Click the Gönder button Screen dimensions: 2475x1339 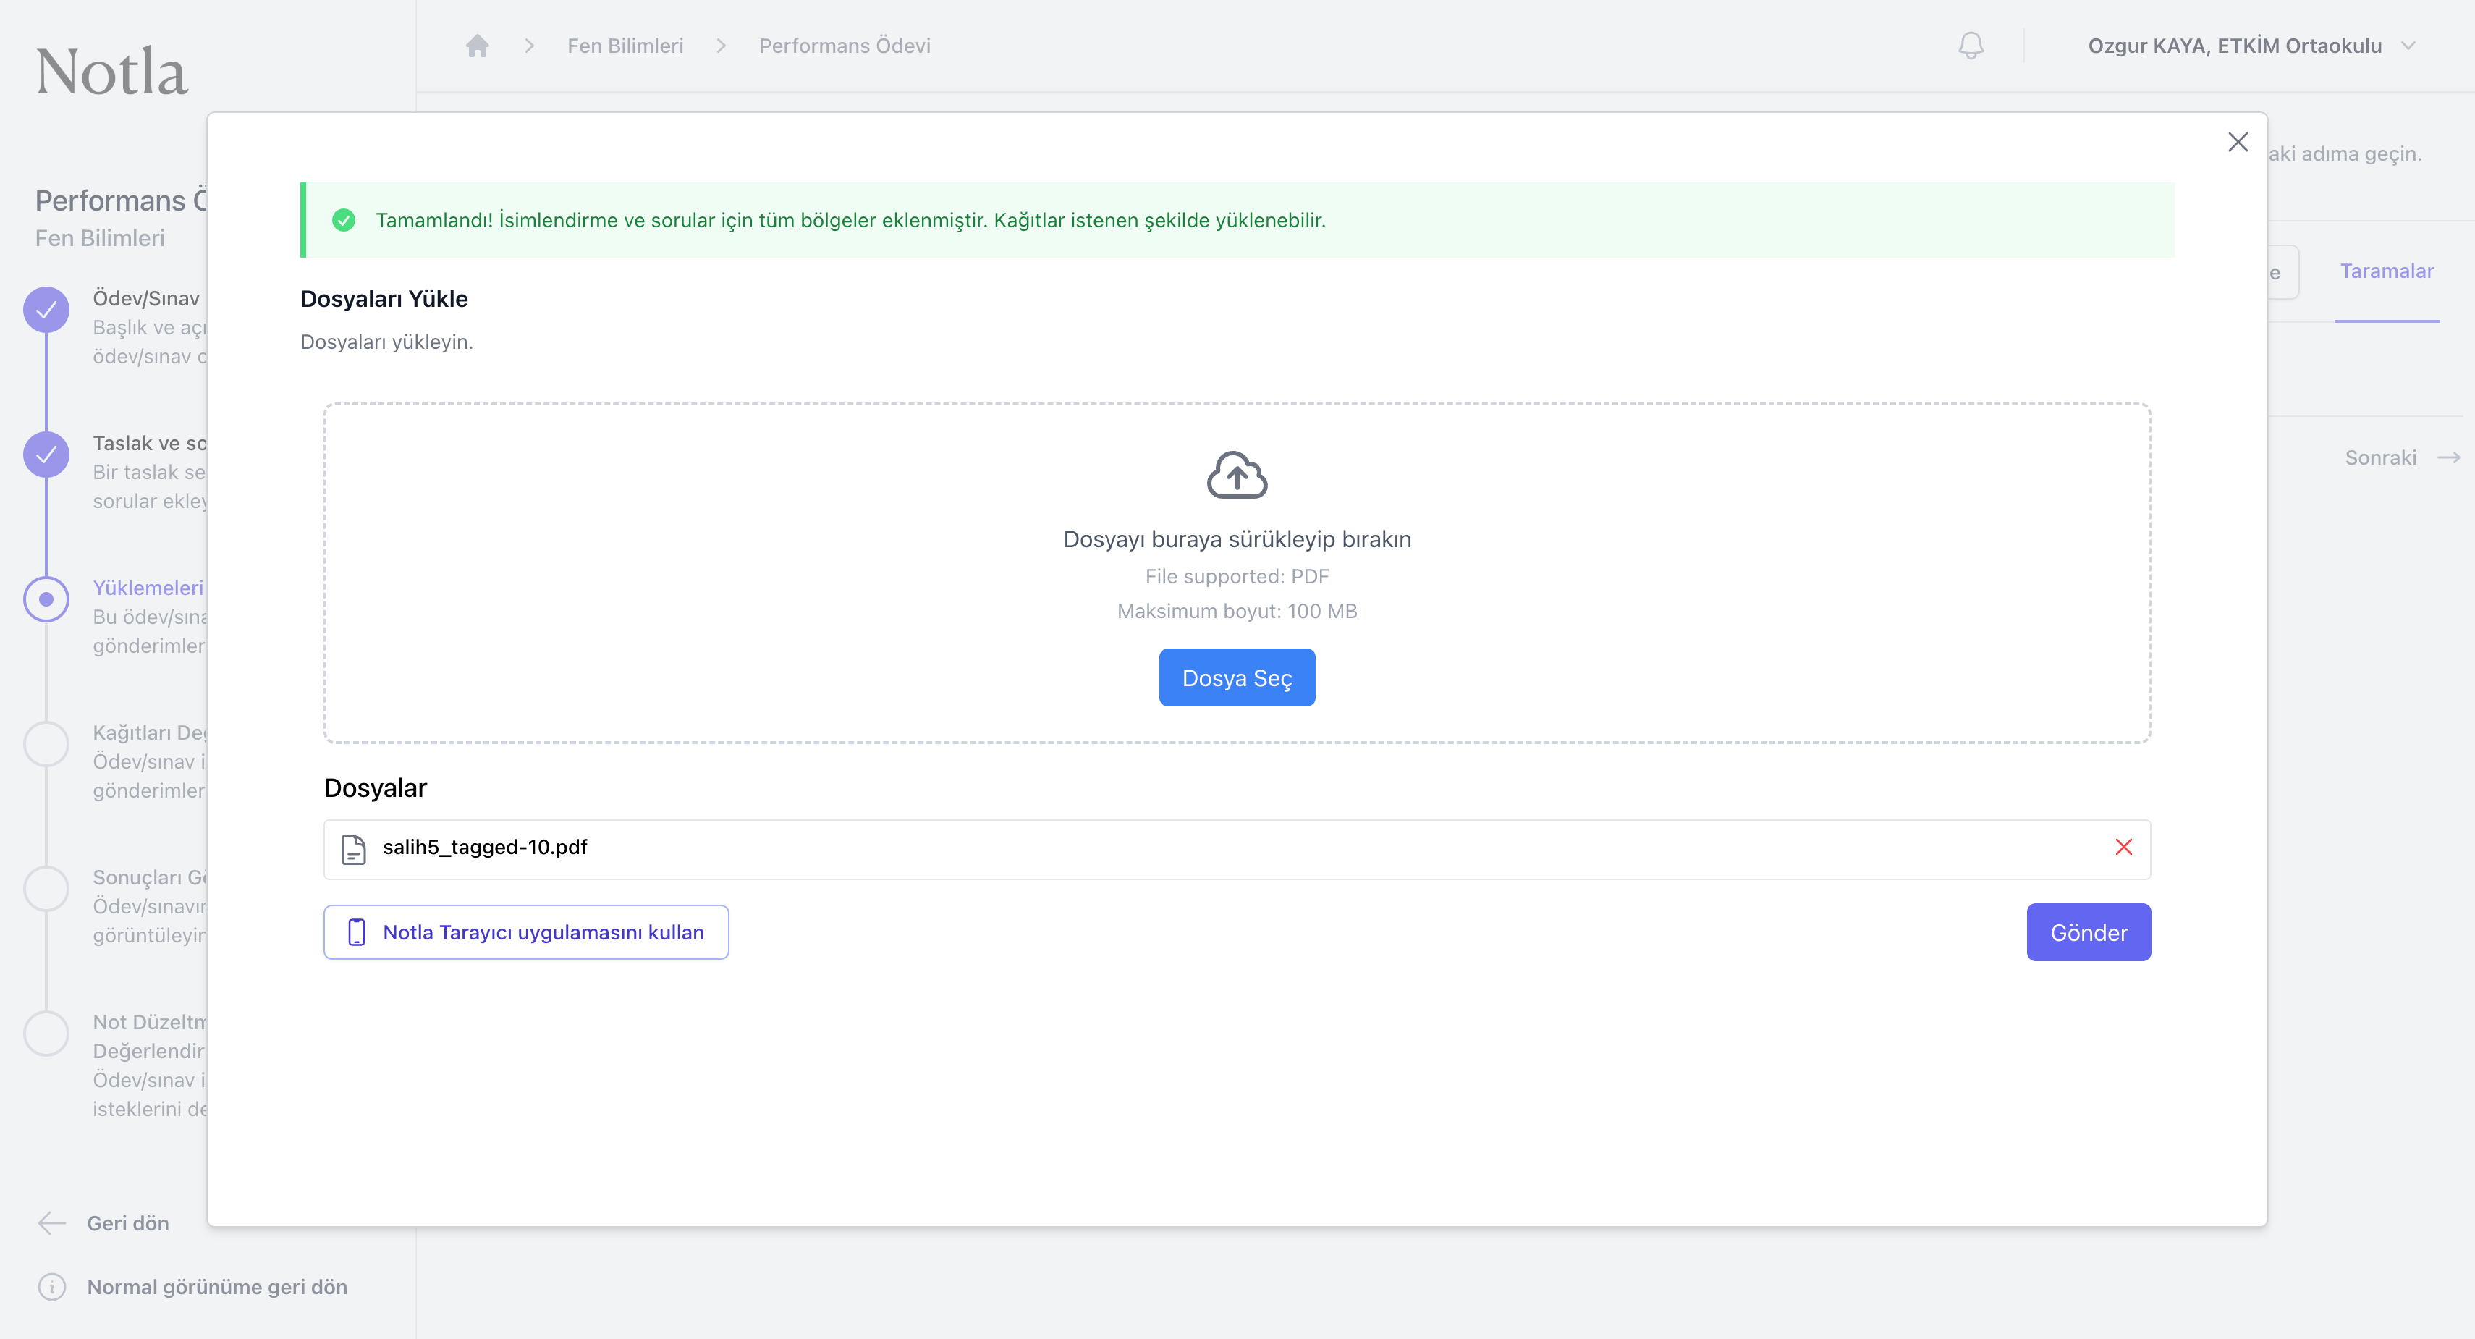2089,932
